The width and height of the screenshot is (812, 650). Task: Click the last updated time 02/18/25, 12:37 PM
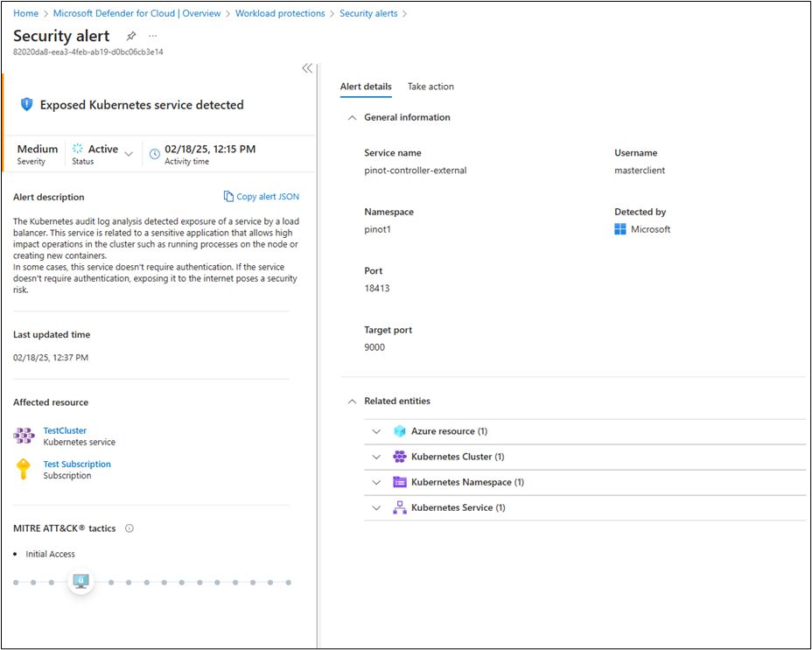(51, 358)
